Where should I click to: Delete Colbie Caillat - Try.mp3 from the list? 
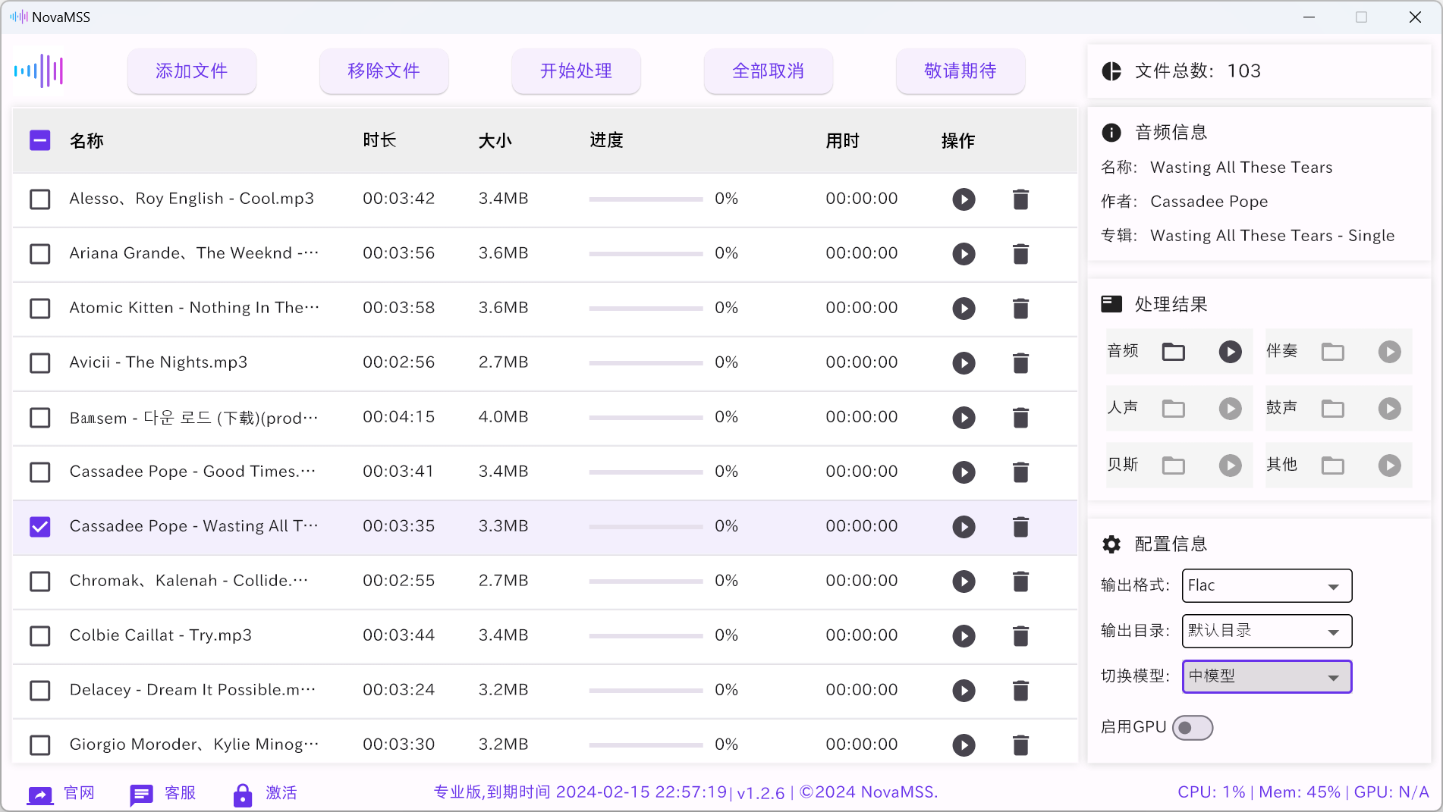pyautogui.click(x=1020, y=636)
